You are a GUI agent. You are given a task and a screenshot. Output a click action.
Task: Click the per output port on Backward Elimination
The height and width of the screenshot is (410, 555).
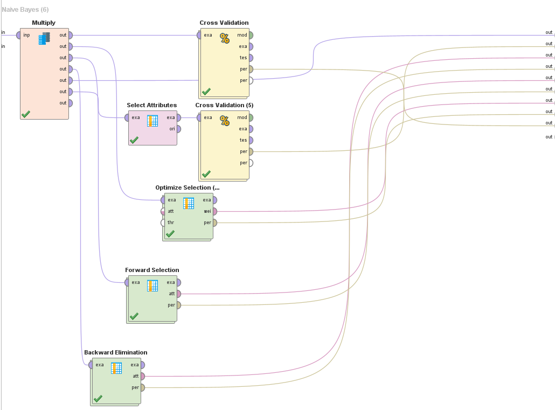pyautogui.click(x=142, y=387)
